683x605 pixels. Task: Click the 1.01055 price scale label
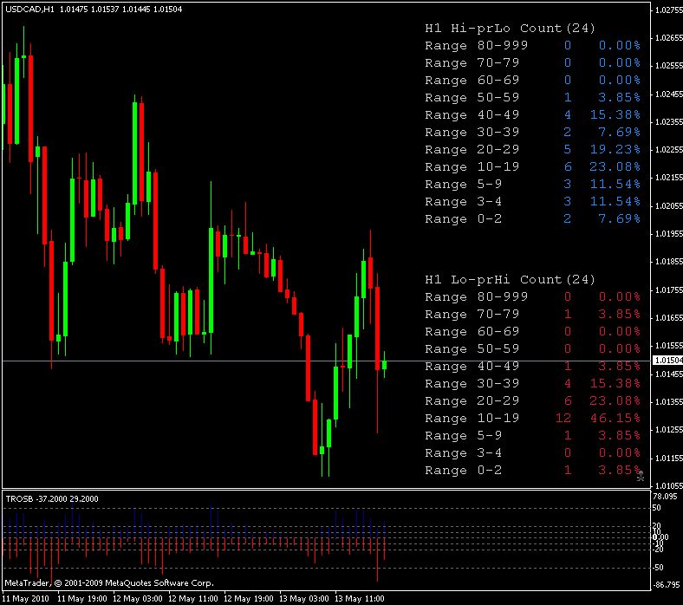tap(669, 486)
